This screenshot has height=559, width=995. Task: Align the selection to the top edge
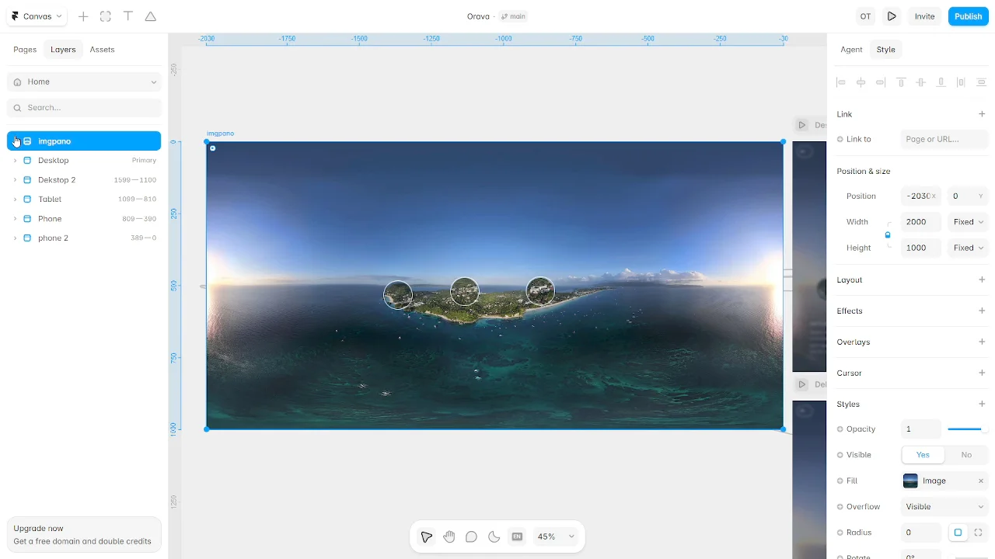[901, 82]
